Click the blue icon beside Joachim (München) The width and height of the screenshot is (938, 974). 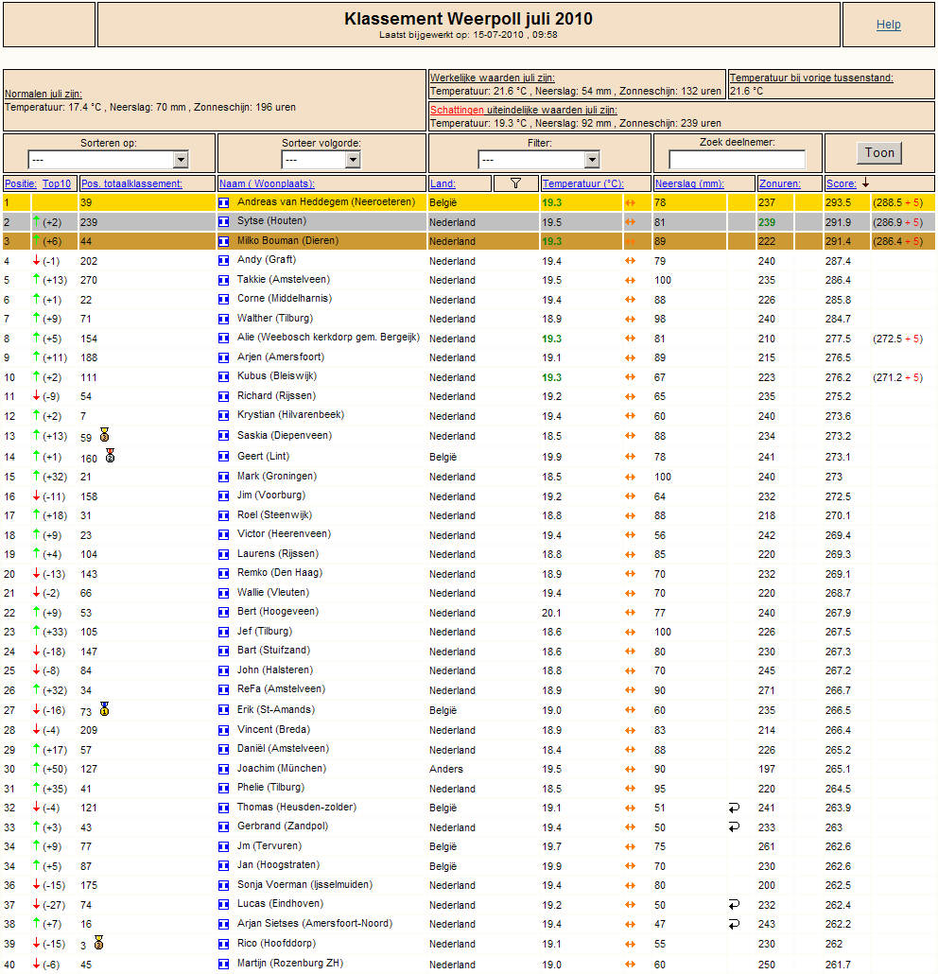(224, 769)
